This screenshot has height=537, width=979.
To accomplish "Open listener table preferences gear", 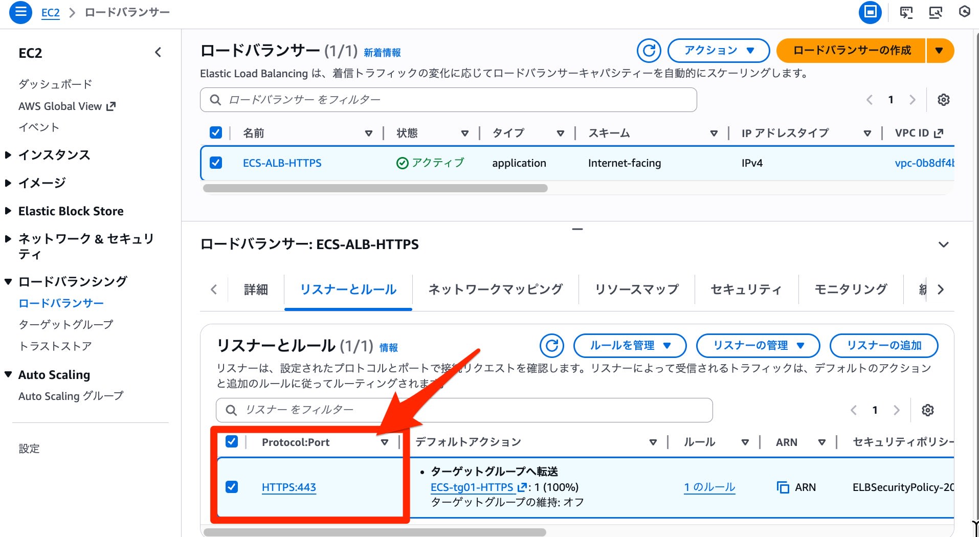I will (928, 410).
